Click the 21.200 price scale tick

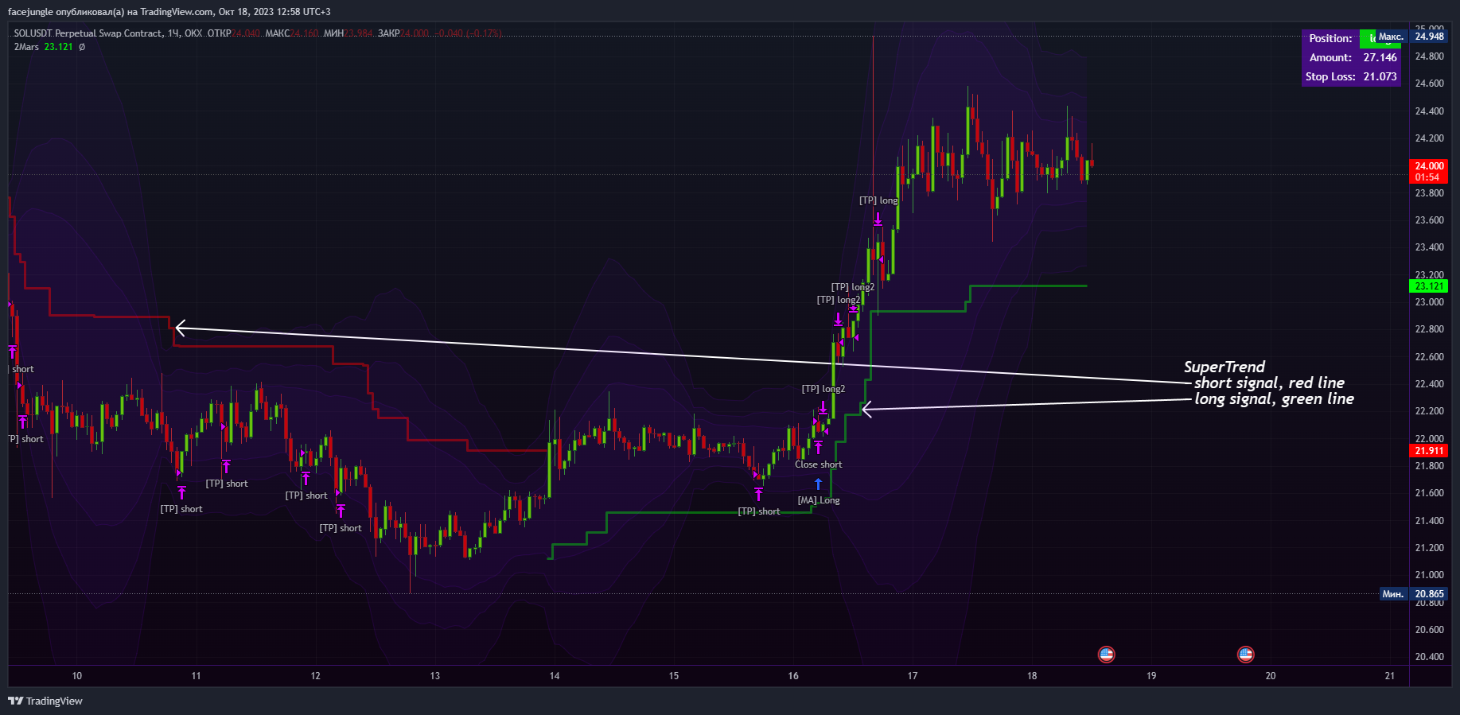click(x=1429, y=548)
